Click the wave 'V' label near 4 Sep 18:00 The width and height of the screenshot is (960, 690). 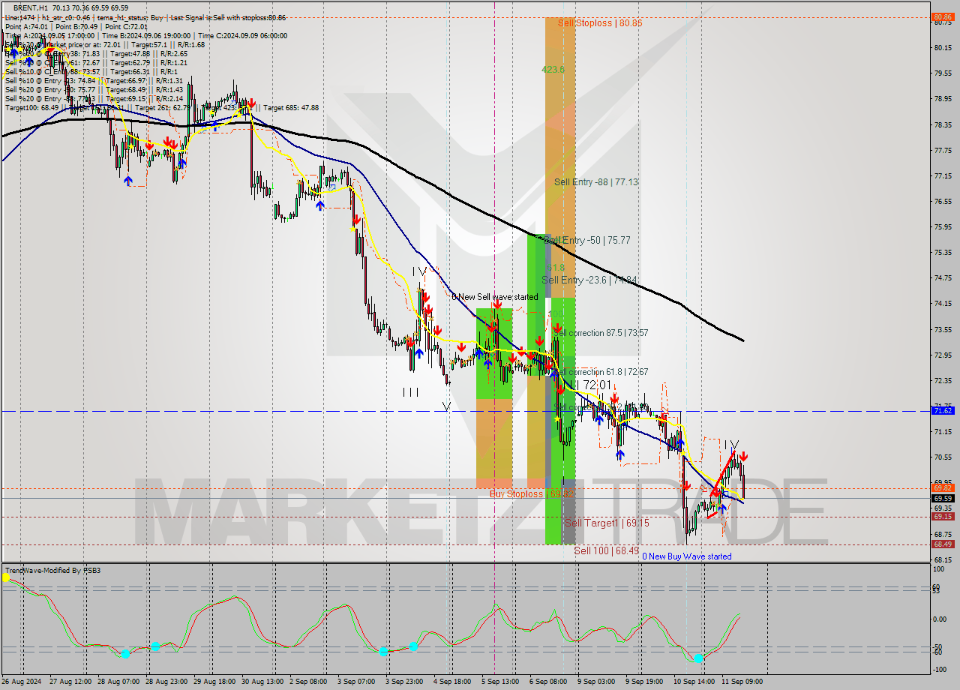point(446,406)
